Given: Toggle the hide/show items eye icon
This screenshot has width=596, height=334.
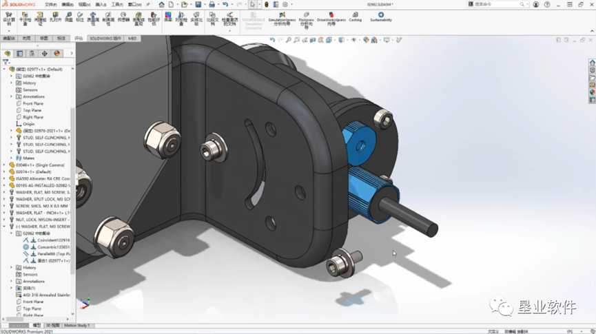Looking at the screenshot, I should click(x=353, y=40).
